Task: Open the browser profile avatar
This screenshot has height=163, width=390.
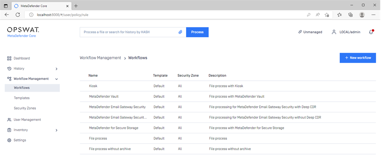Action: [x=362, y=15]
